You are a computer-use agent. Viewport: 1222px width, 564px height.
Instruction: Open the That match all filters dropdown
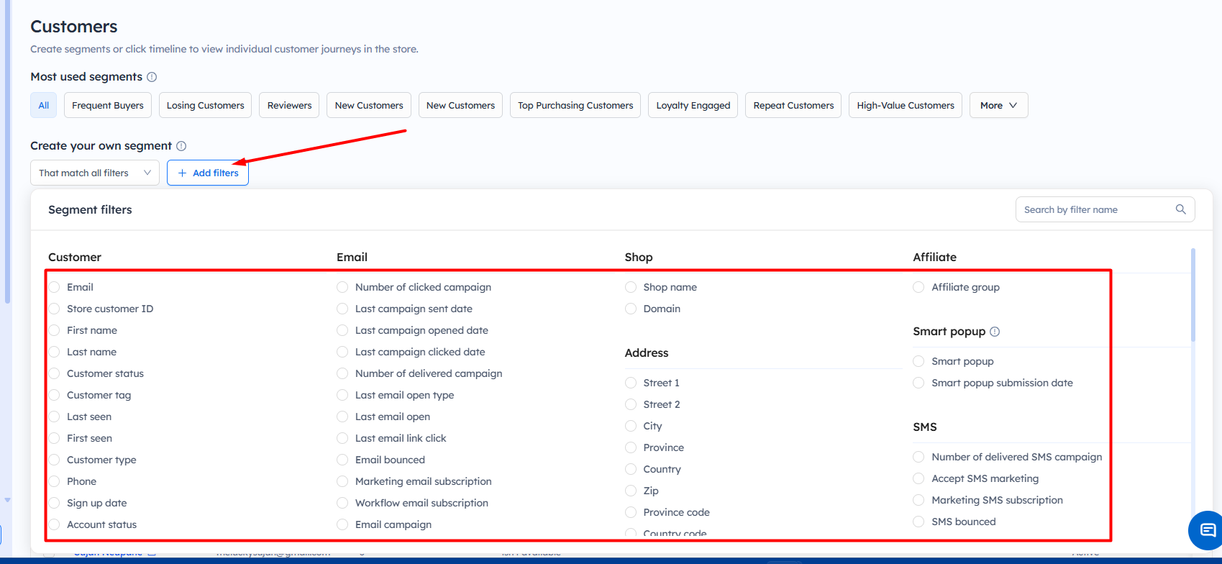tap(95, 173)
